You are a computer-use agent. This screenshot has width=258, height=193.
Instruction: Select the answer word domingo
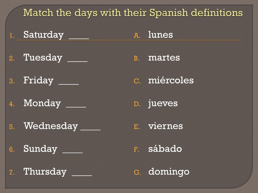pyautogui.click(x=169, y=172)
